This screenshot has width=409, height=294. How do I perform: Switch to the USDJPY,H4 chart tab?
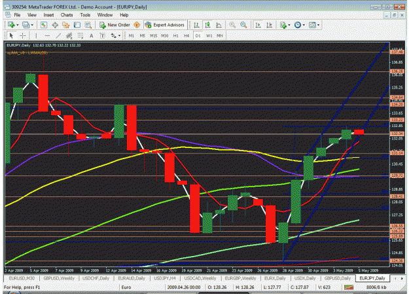pyautogui.click(x=165, y=278)
